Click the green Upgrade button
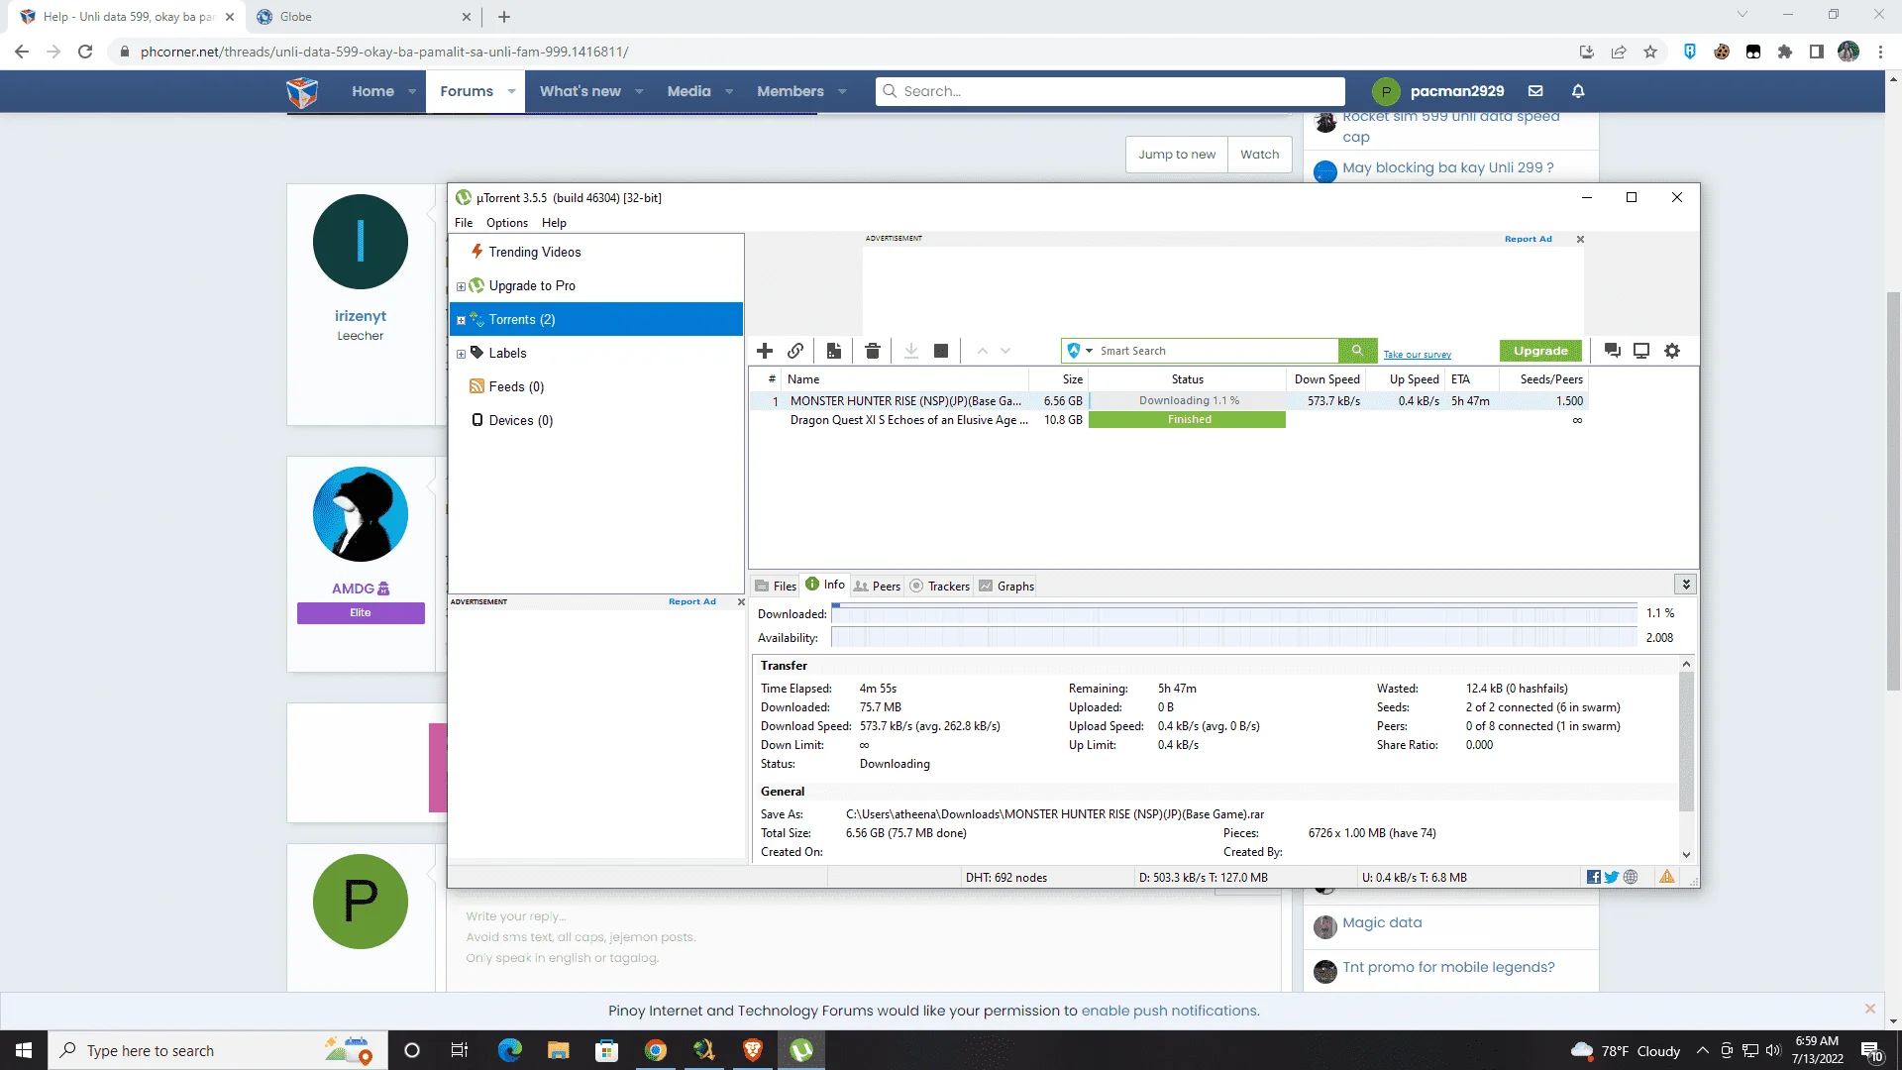 pyautogui.click(x=1540, y=351)
